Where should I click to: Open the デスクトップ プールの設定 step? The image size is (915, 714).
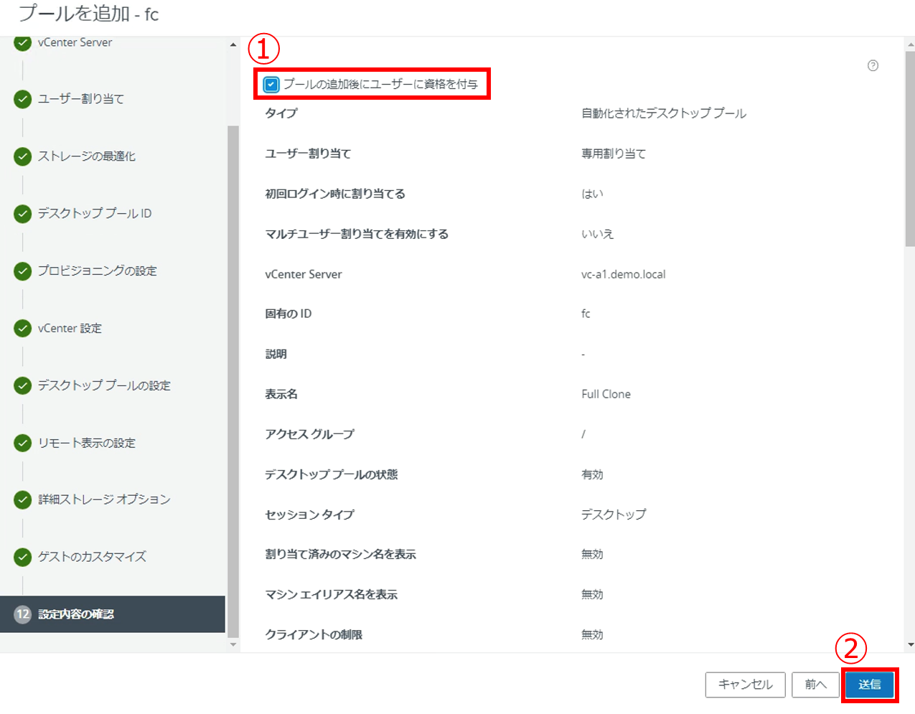(x=104, y=386)
